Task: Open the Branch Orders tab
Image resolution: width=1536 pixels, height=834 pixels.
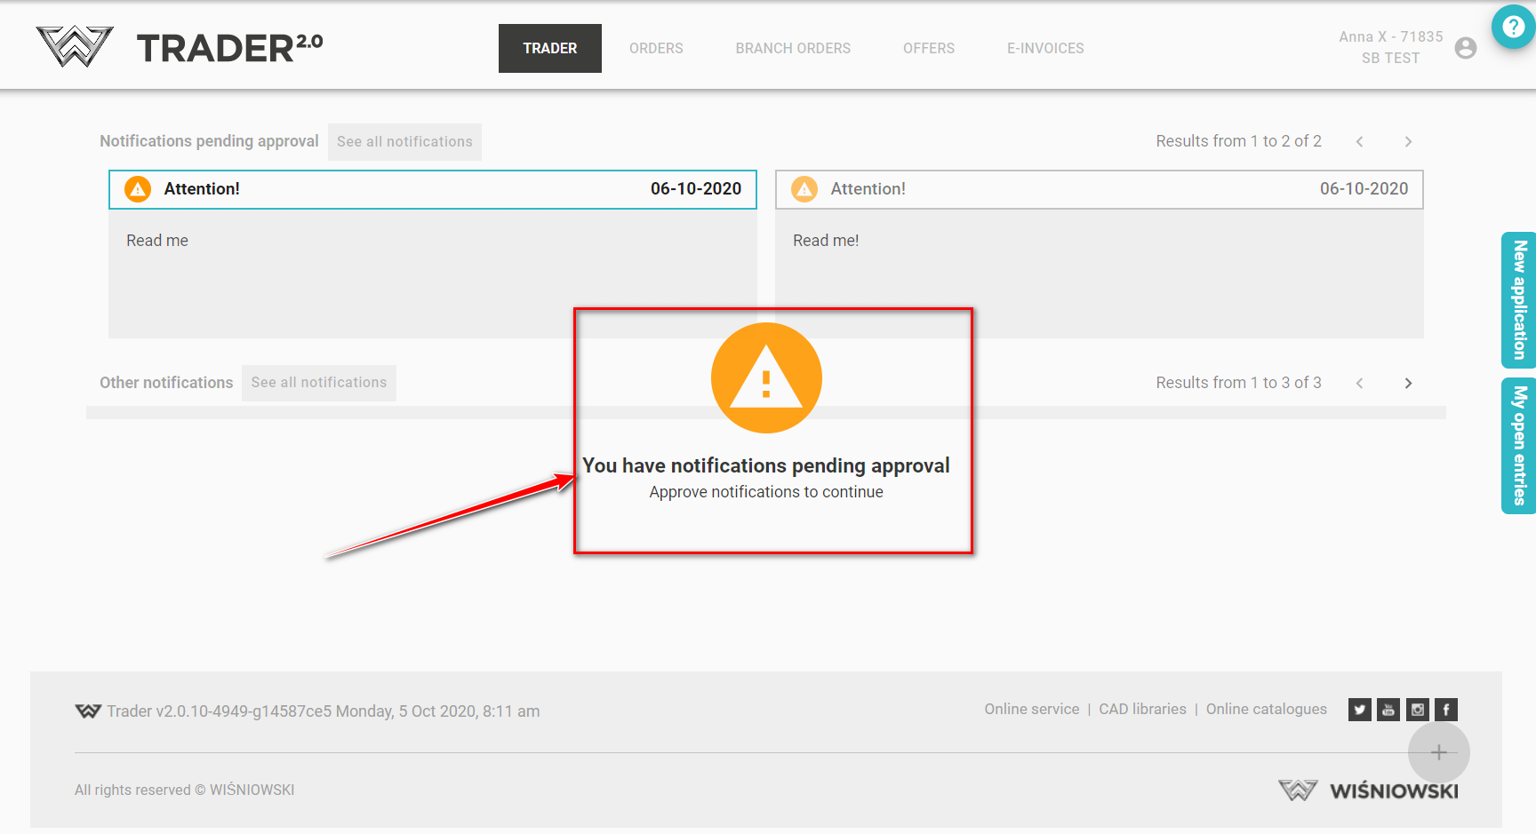Action: (x=793, y=49)
